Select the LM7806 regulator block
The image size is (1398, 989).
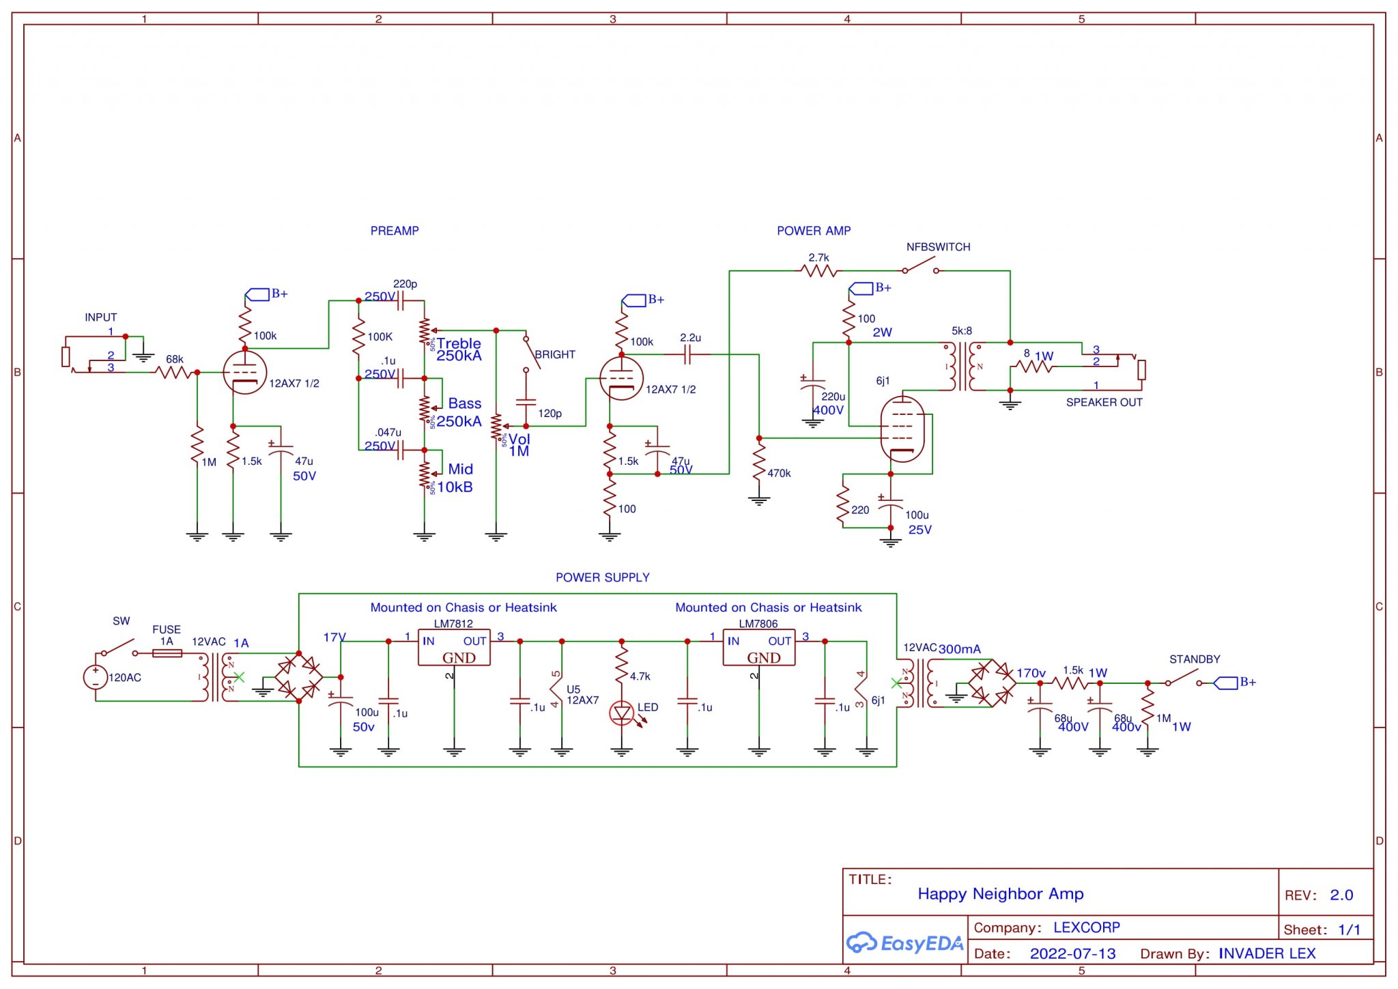[758, 648]
